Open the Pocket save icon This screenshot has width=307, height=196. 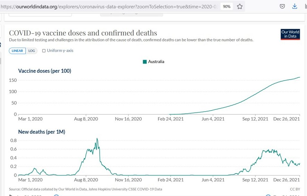point(282,6)
